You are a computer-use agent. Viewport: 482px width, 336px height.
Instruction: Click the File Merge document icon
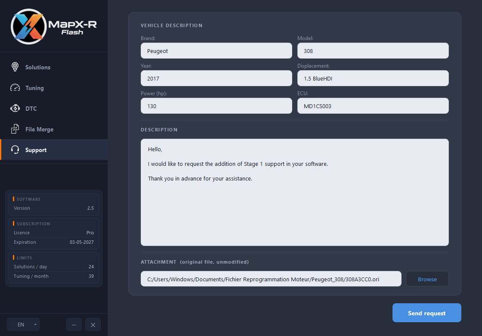[15, 129]
